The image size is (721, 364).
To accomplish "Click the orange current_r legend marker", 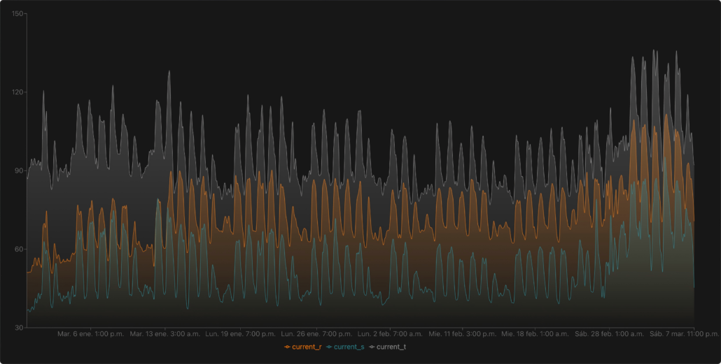I will pyautogui.click(x=287, y=347).
